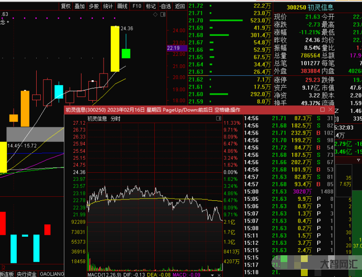Click the 标记 mark button
The height and width of the screenshot is (277, 362).
click(151, 6)
